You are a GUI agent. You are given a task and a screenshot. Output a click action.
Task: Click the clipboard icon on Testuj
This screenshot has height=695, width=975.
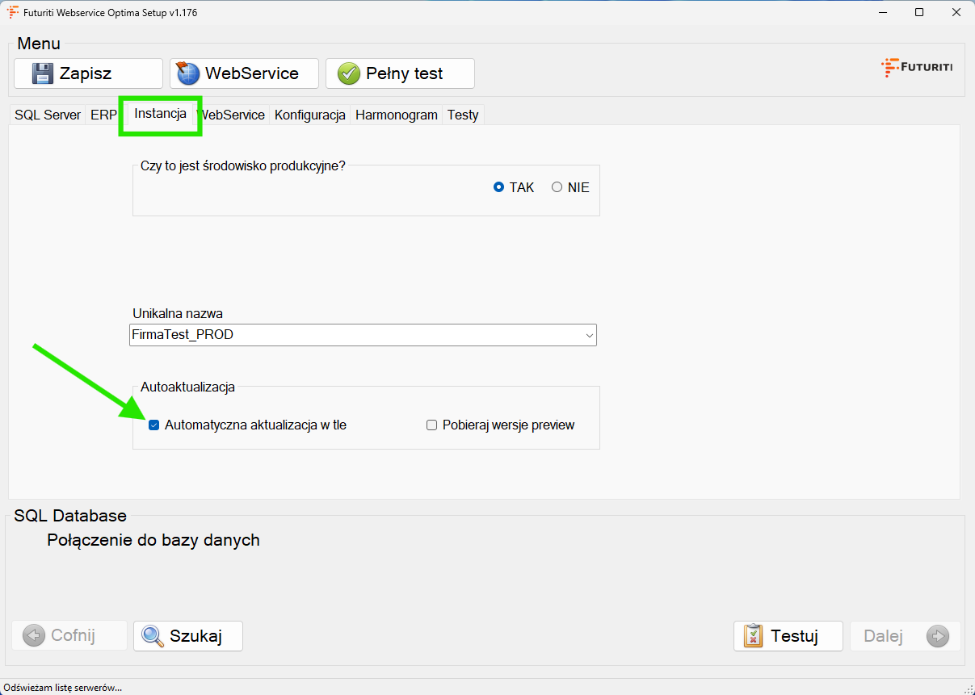click(753, 636)
